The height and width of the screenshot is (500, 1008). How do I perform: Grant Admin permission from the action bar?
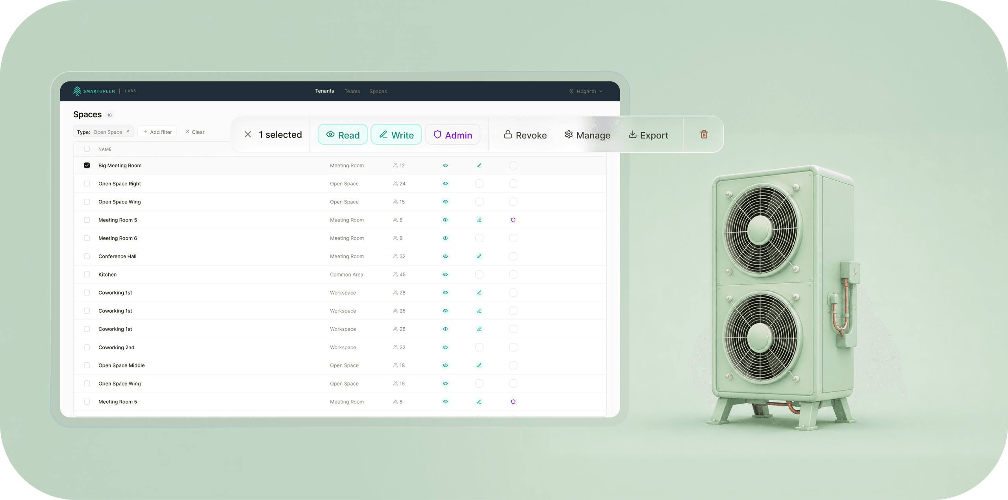coord(452,135)
